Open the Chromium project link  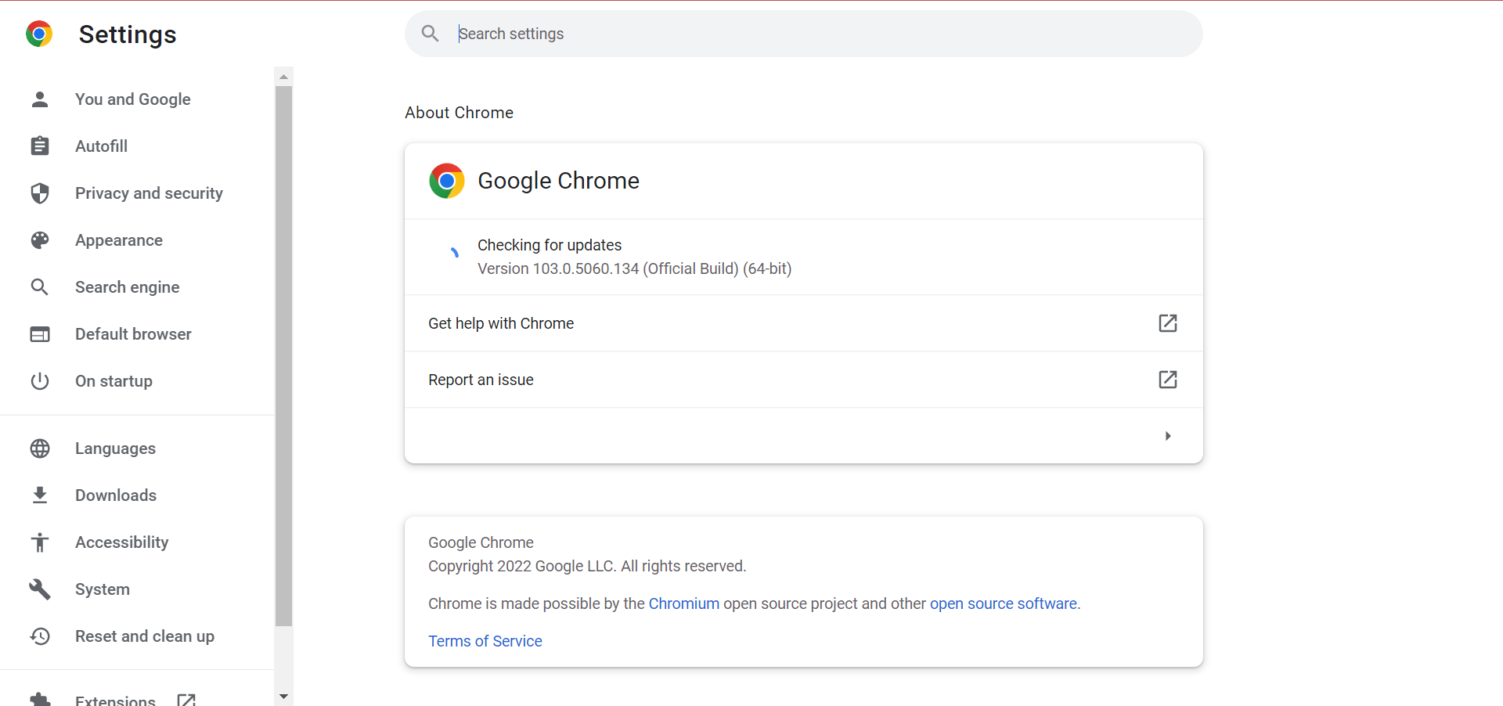683,603
